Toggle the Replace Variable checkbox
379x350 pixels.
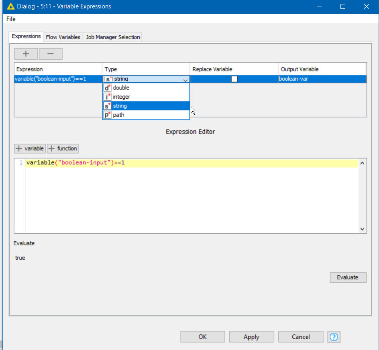234,79
